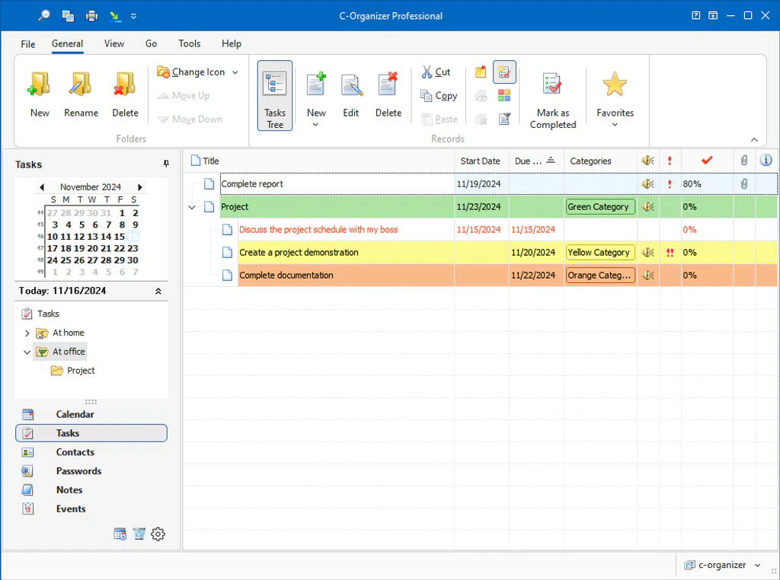Click the New folder button
The image size is (780, 580).
tap(40, 94)
